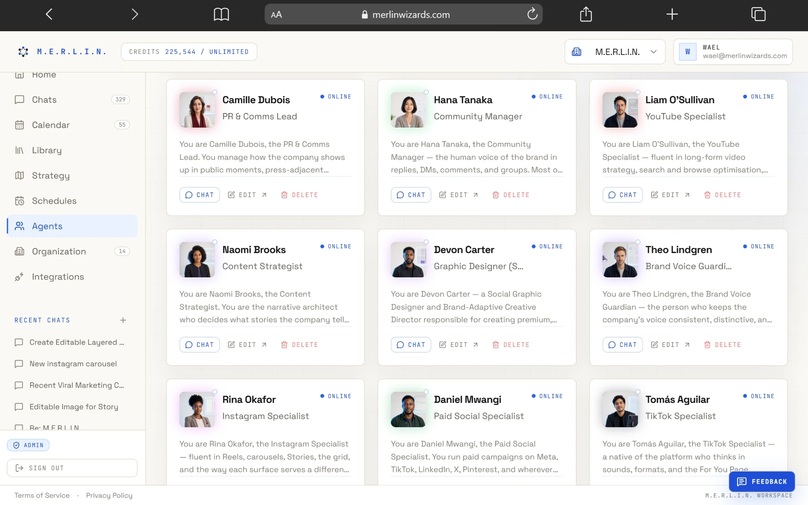The height and width of the screenshot is (505, 808).
Task: Open the WAEL user account menu
Action: coord(733,52)
